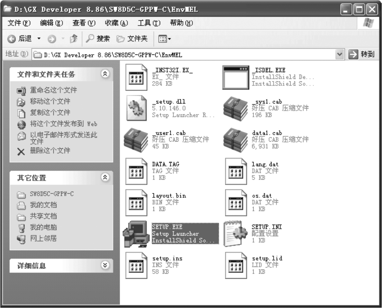The height and width of the screenshot is (308, 382).
Task: Select the _INST32I.EX_ file icon
Action: (x=136, y=77)
